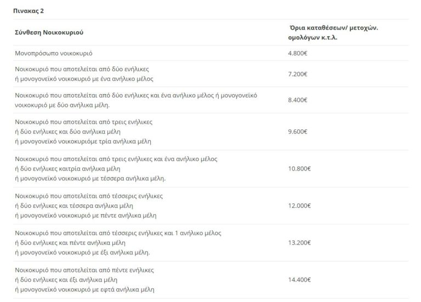Click the 10.800€ amount cell
Screen dimensions: 421x302
point(299,169)
